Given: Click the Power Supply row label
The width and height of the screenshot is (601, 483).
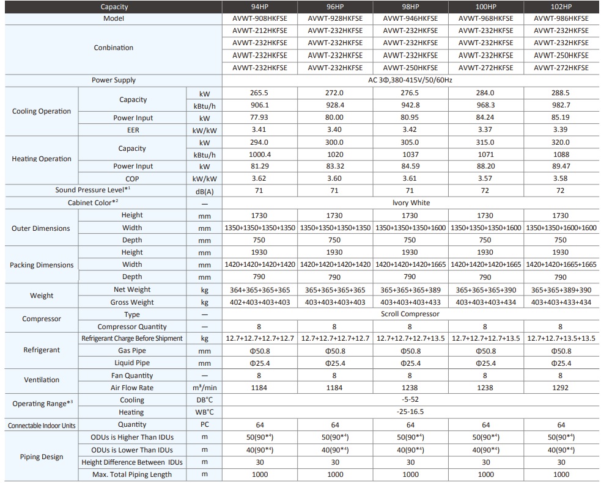Looking at the screenshot, I should (x=114, y=80).
